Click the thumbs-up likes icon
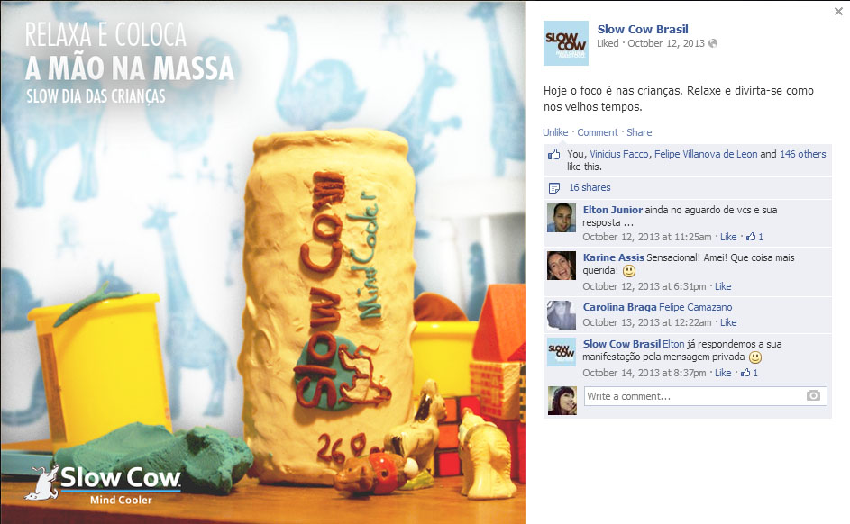Viewport: 850px width, 524px height. 553,155
